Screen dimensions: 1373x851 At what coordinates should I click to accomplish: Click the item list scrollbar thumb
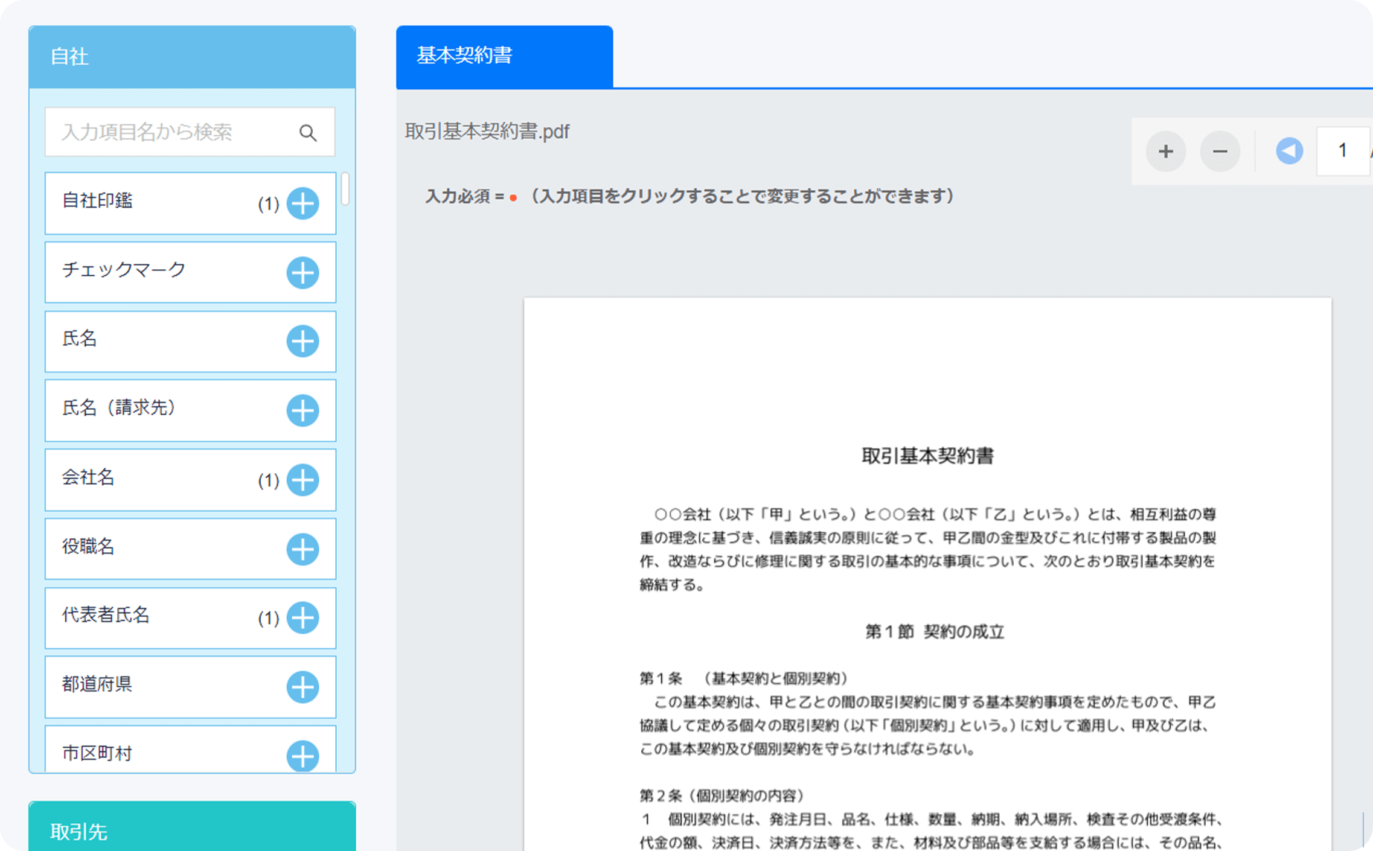pos(345,189)
